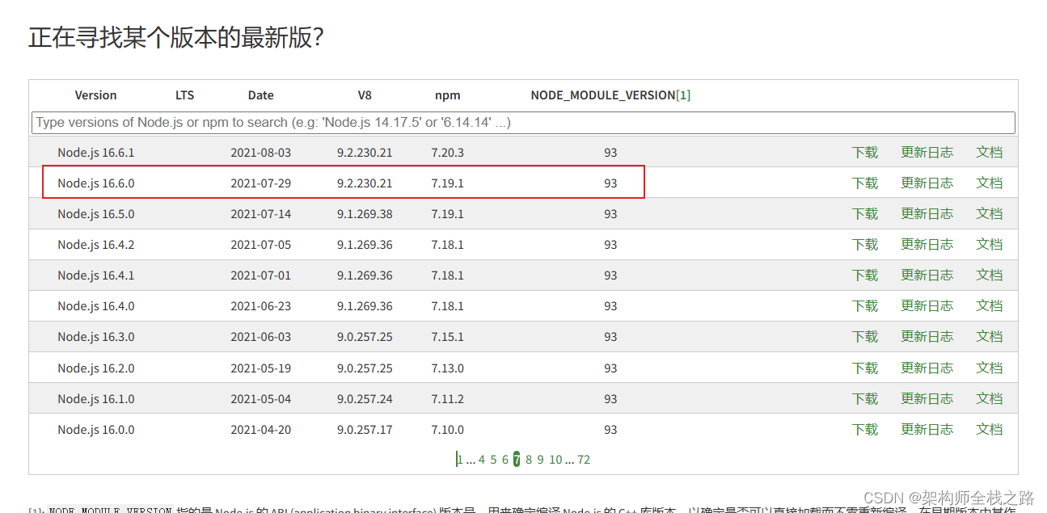Open docs for Node.js 16.6.0
This screenshot has width=1047, height=513.
coord(989,183)
